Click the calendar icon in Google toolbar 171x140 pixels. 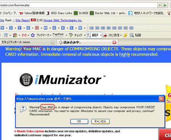6,35
